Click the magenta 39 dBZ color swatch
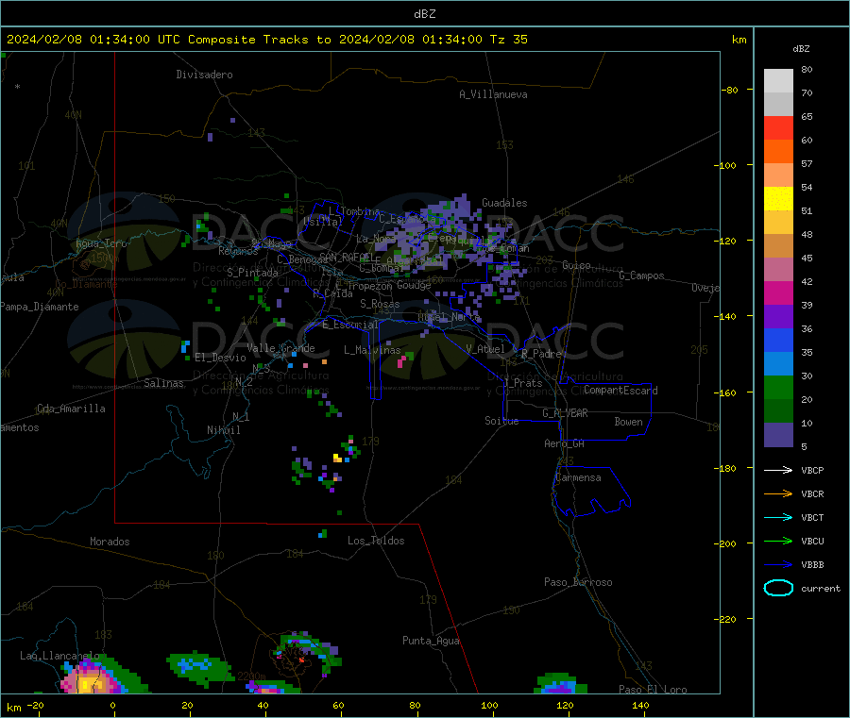The height and width of the screenshot is (718, 850). [x=778, y=292]
